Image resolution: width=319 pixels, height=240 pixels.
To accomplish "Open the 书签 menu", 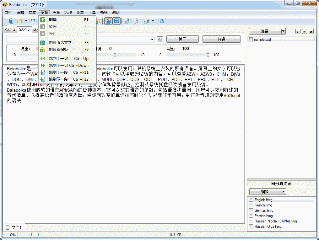I will [104, 13].
